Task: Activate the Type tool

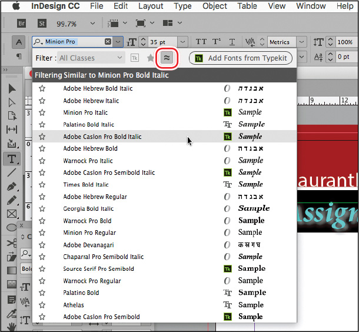Action: pos(12,159)
